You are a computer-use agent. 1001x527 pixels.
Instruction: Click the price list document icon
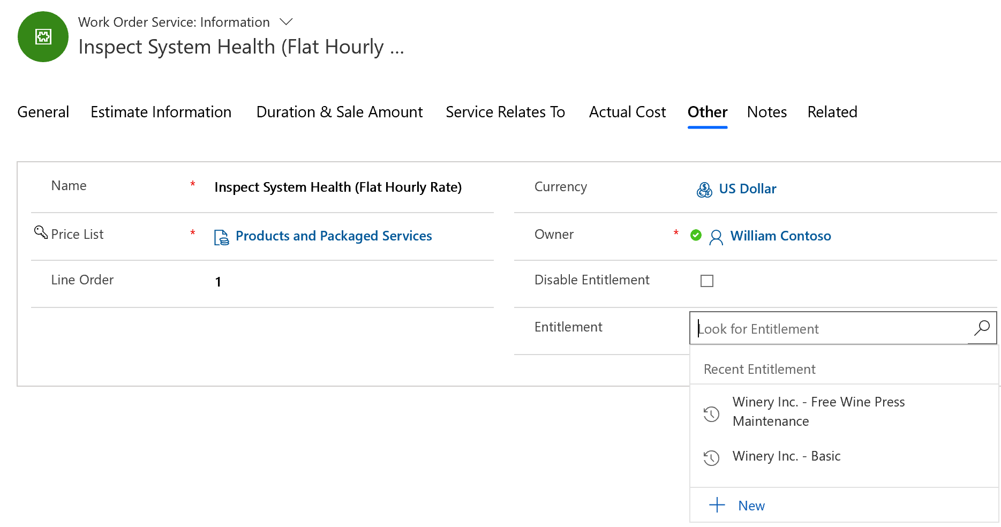[221, 237]
